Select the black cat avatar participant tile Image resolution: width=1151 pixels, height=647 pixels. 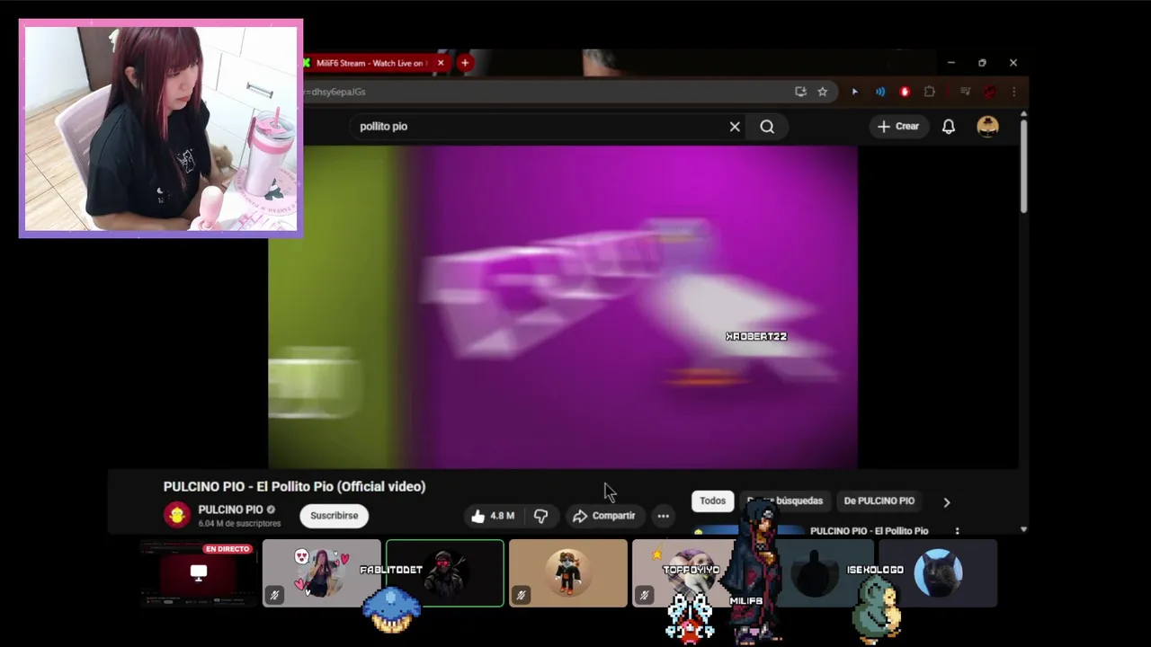[x=938, y=572]
